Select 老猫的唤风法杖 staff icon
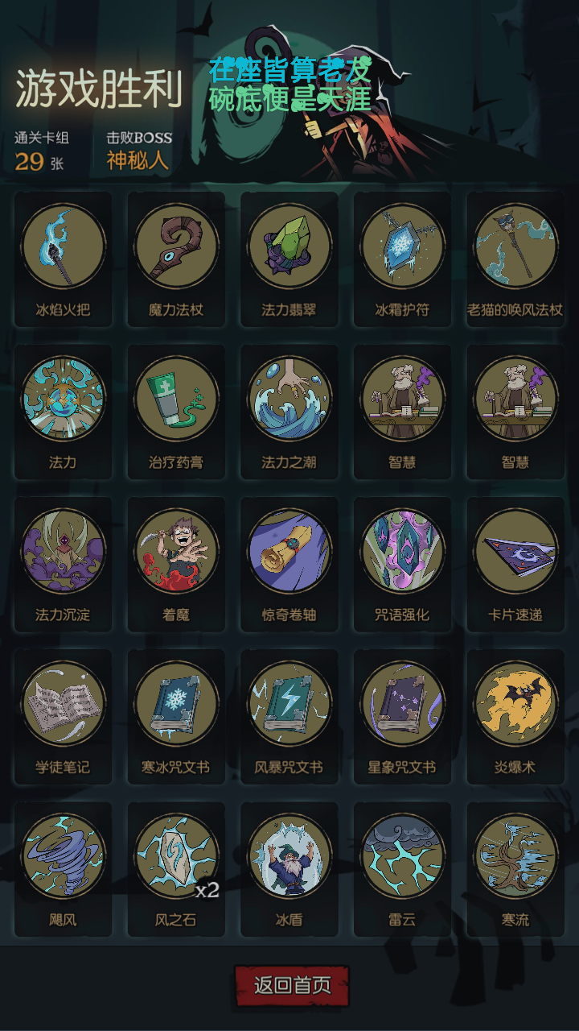579x1031 pixels. tap(515, 246)
